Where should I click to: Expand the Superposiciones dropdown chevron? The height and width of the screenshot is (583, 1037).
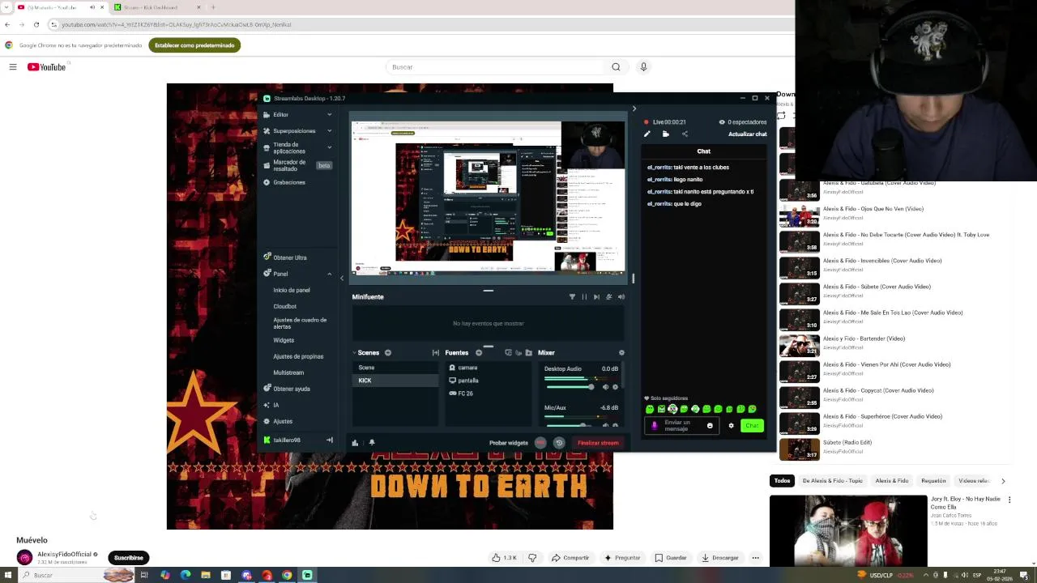pyautogui.click(x=329, y=130)
